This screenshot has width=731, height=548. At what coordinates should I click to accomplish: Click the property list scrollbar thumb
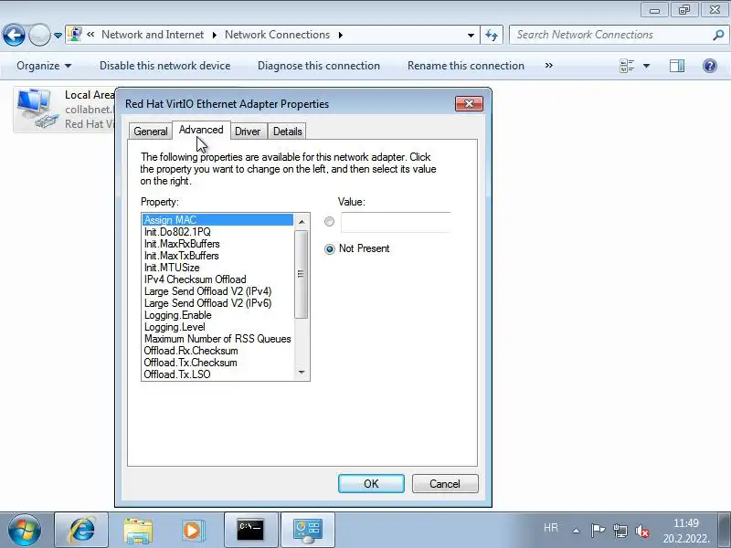(x=302, y=275)
